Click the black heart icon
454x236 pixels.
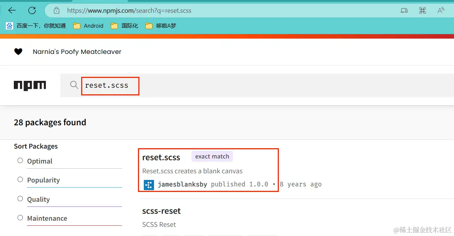tap(18, 52)
